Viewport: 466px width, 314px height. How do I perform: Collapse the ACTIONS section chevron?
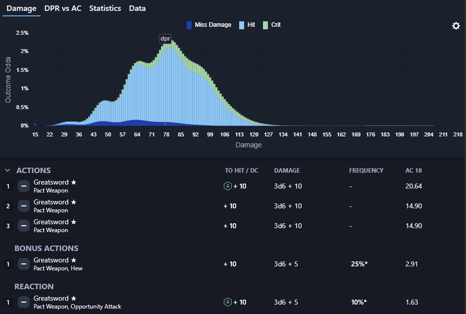(x=7, y=171)
